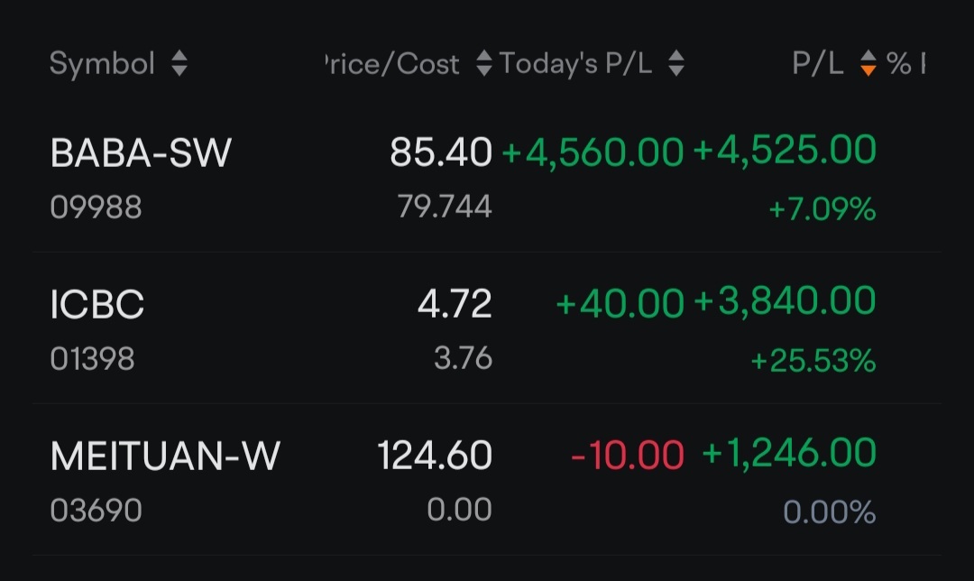
Task: Tap stock code 03690
Action: click(x=96, y=510)
